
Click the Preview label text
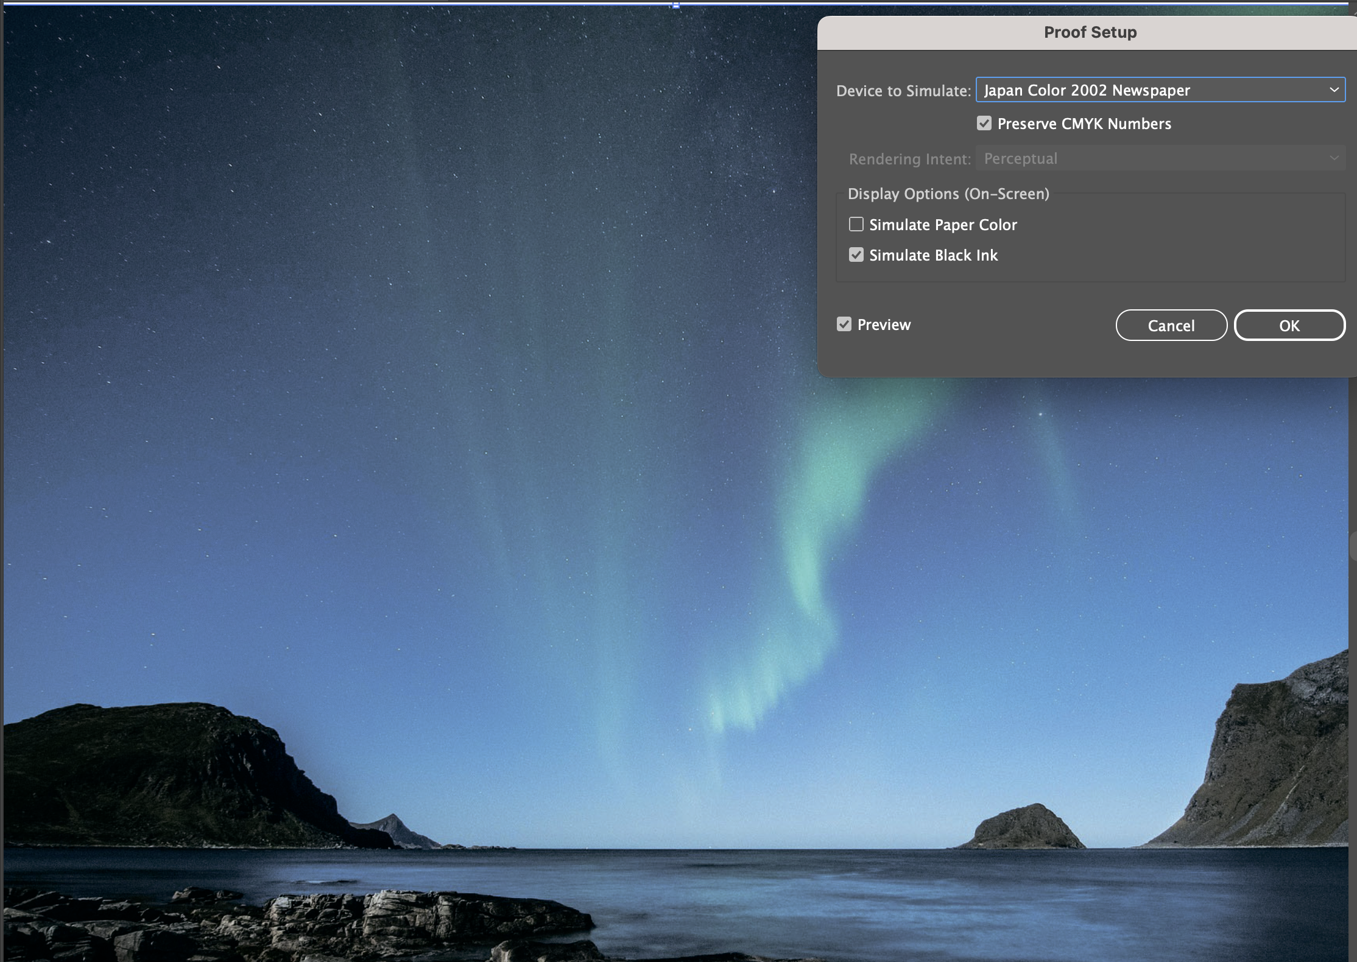pyautogui.click(x=884, y=325)
